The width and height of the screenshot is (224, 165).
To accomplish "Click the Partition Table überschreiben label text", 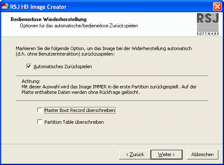I will click(74, 122).
